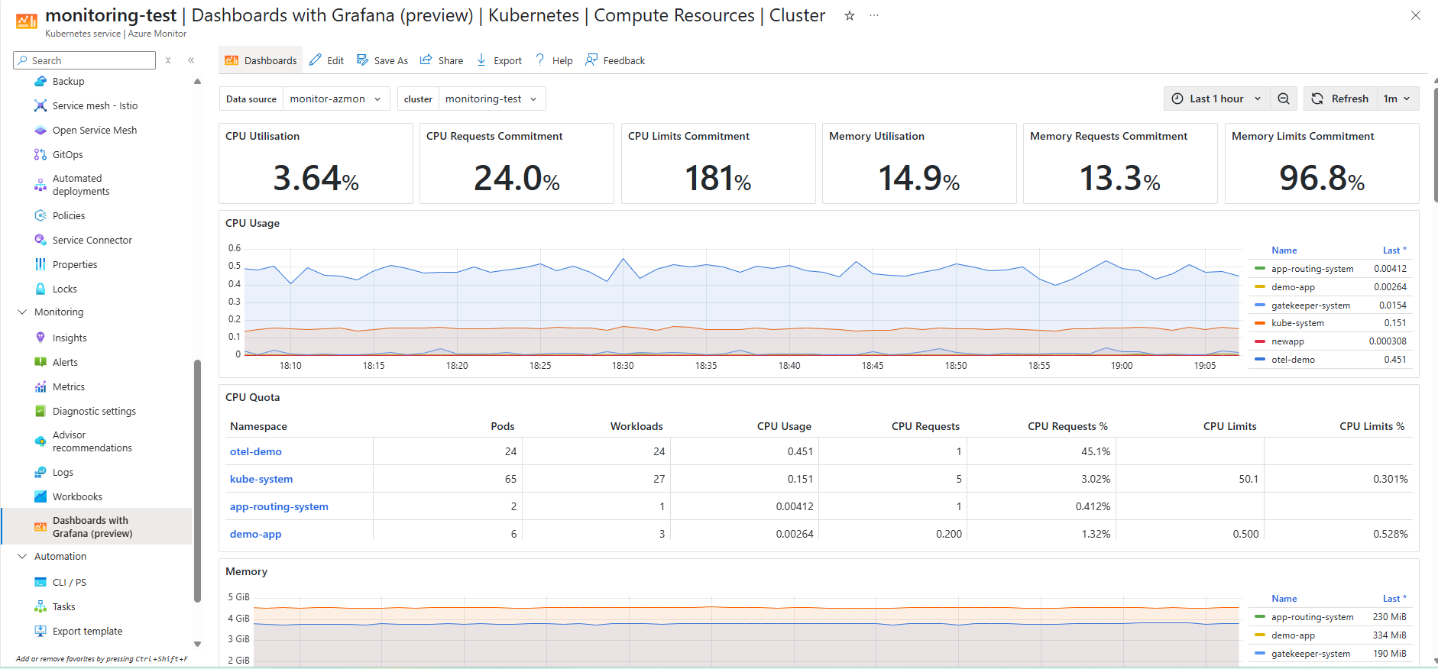Open the 1m refresh interval dropdown
This screenshot has height=669, width=1438.
click(1397, 99)
